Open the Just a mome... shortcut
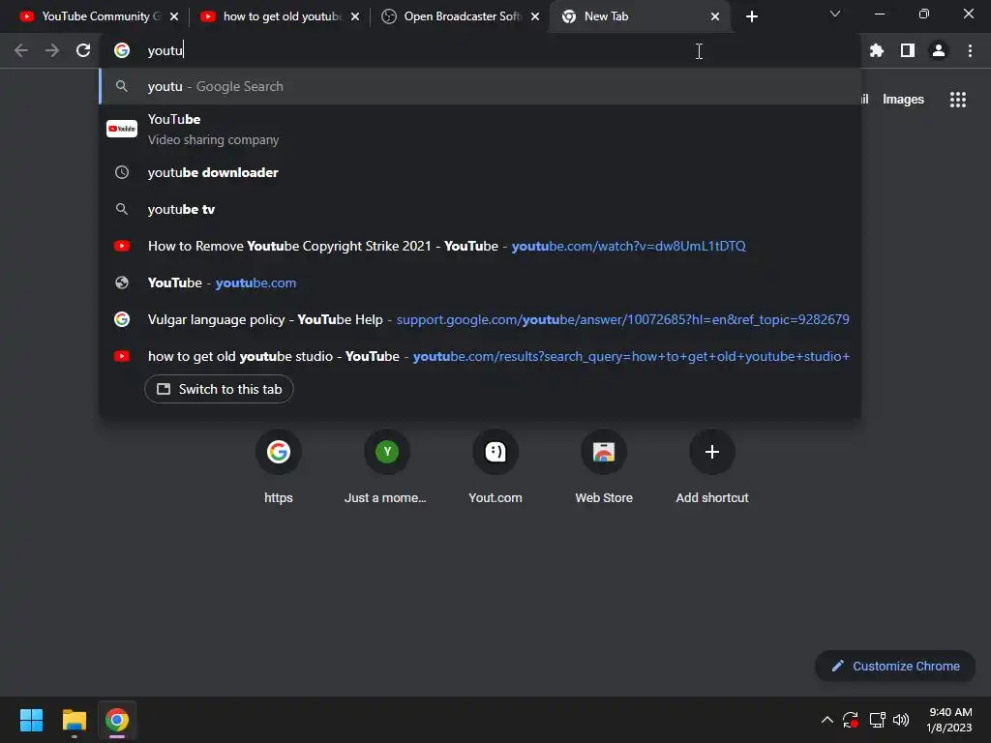991x743 pixels. [x=387, y=467]
